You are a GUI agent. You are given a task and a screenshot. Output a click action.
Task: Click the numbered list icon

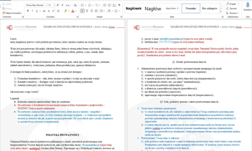tap(90, 5)
